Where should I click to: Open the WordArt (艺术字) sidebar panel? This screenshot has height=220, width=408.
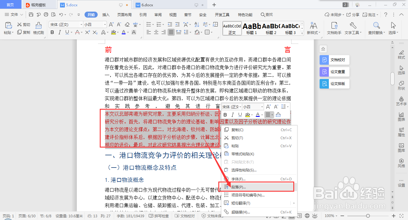pos(401,102)
